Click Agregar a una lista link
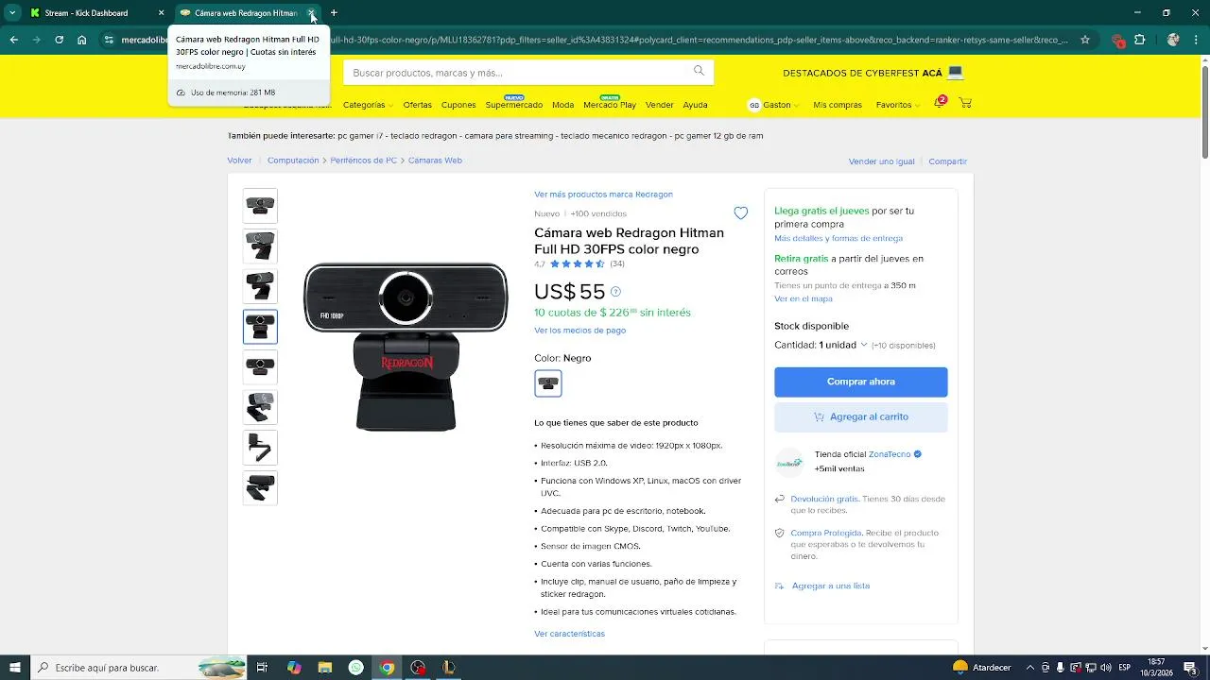 (x=830, y=586)
